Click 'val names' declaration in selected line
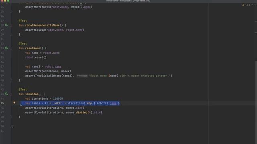 (33, 103)
